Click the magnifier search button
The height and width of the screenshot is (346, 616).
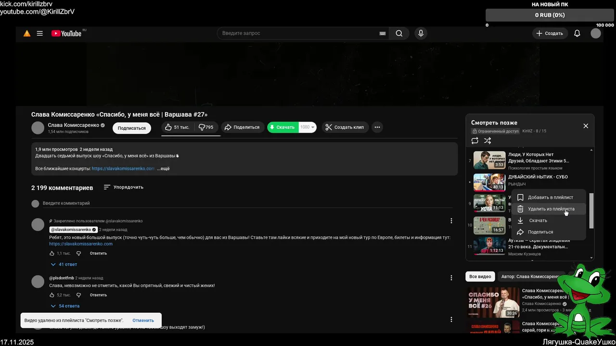click(399, 34)
